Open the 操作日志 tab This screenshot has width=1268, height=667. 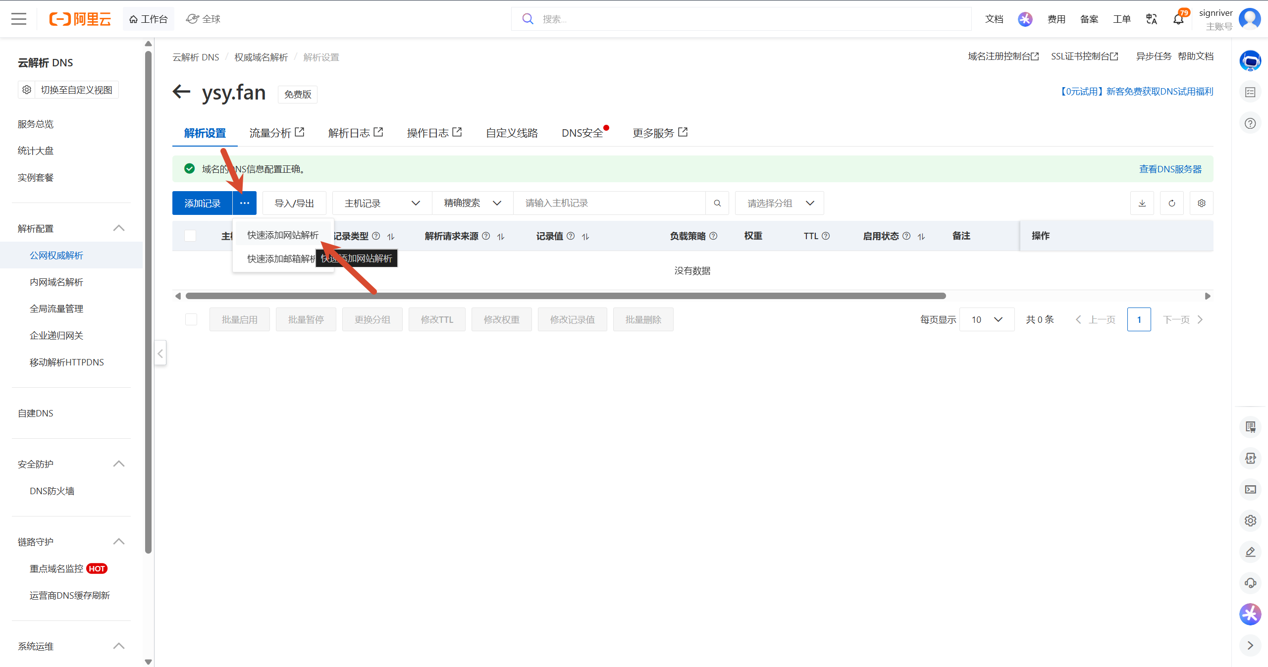click(x=434, y=133)
